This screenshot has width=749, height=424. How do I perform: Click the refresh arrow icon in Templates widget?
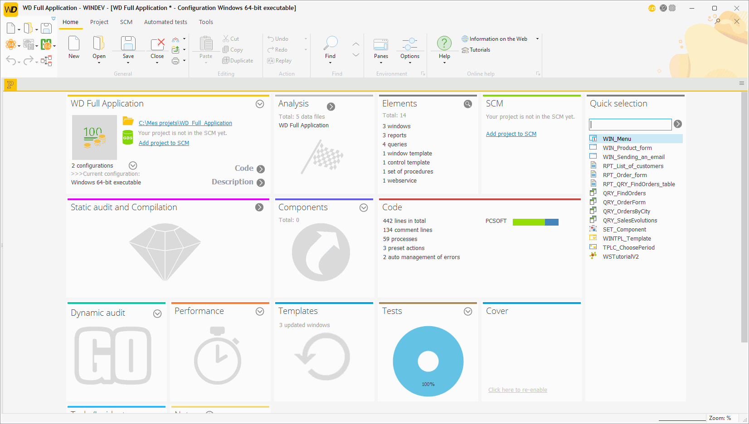323,357
